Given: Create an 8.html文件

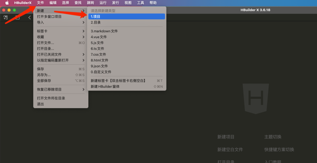Looking at the screenshot, I should click(127, 60).
